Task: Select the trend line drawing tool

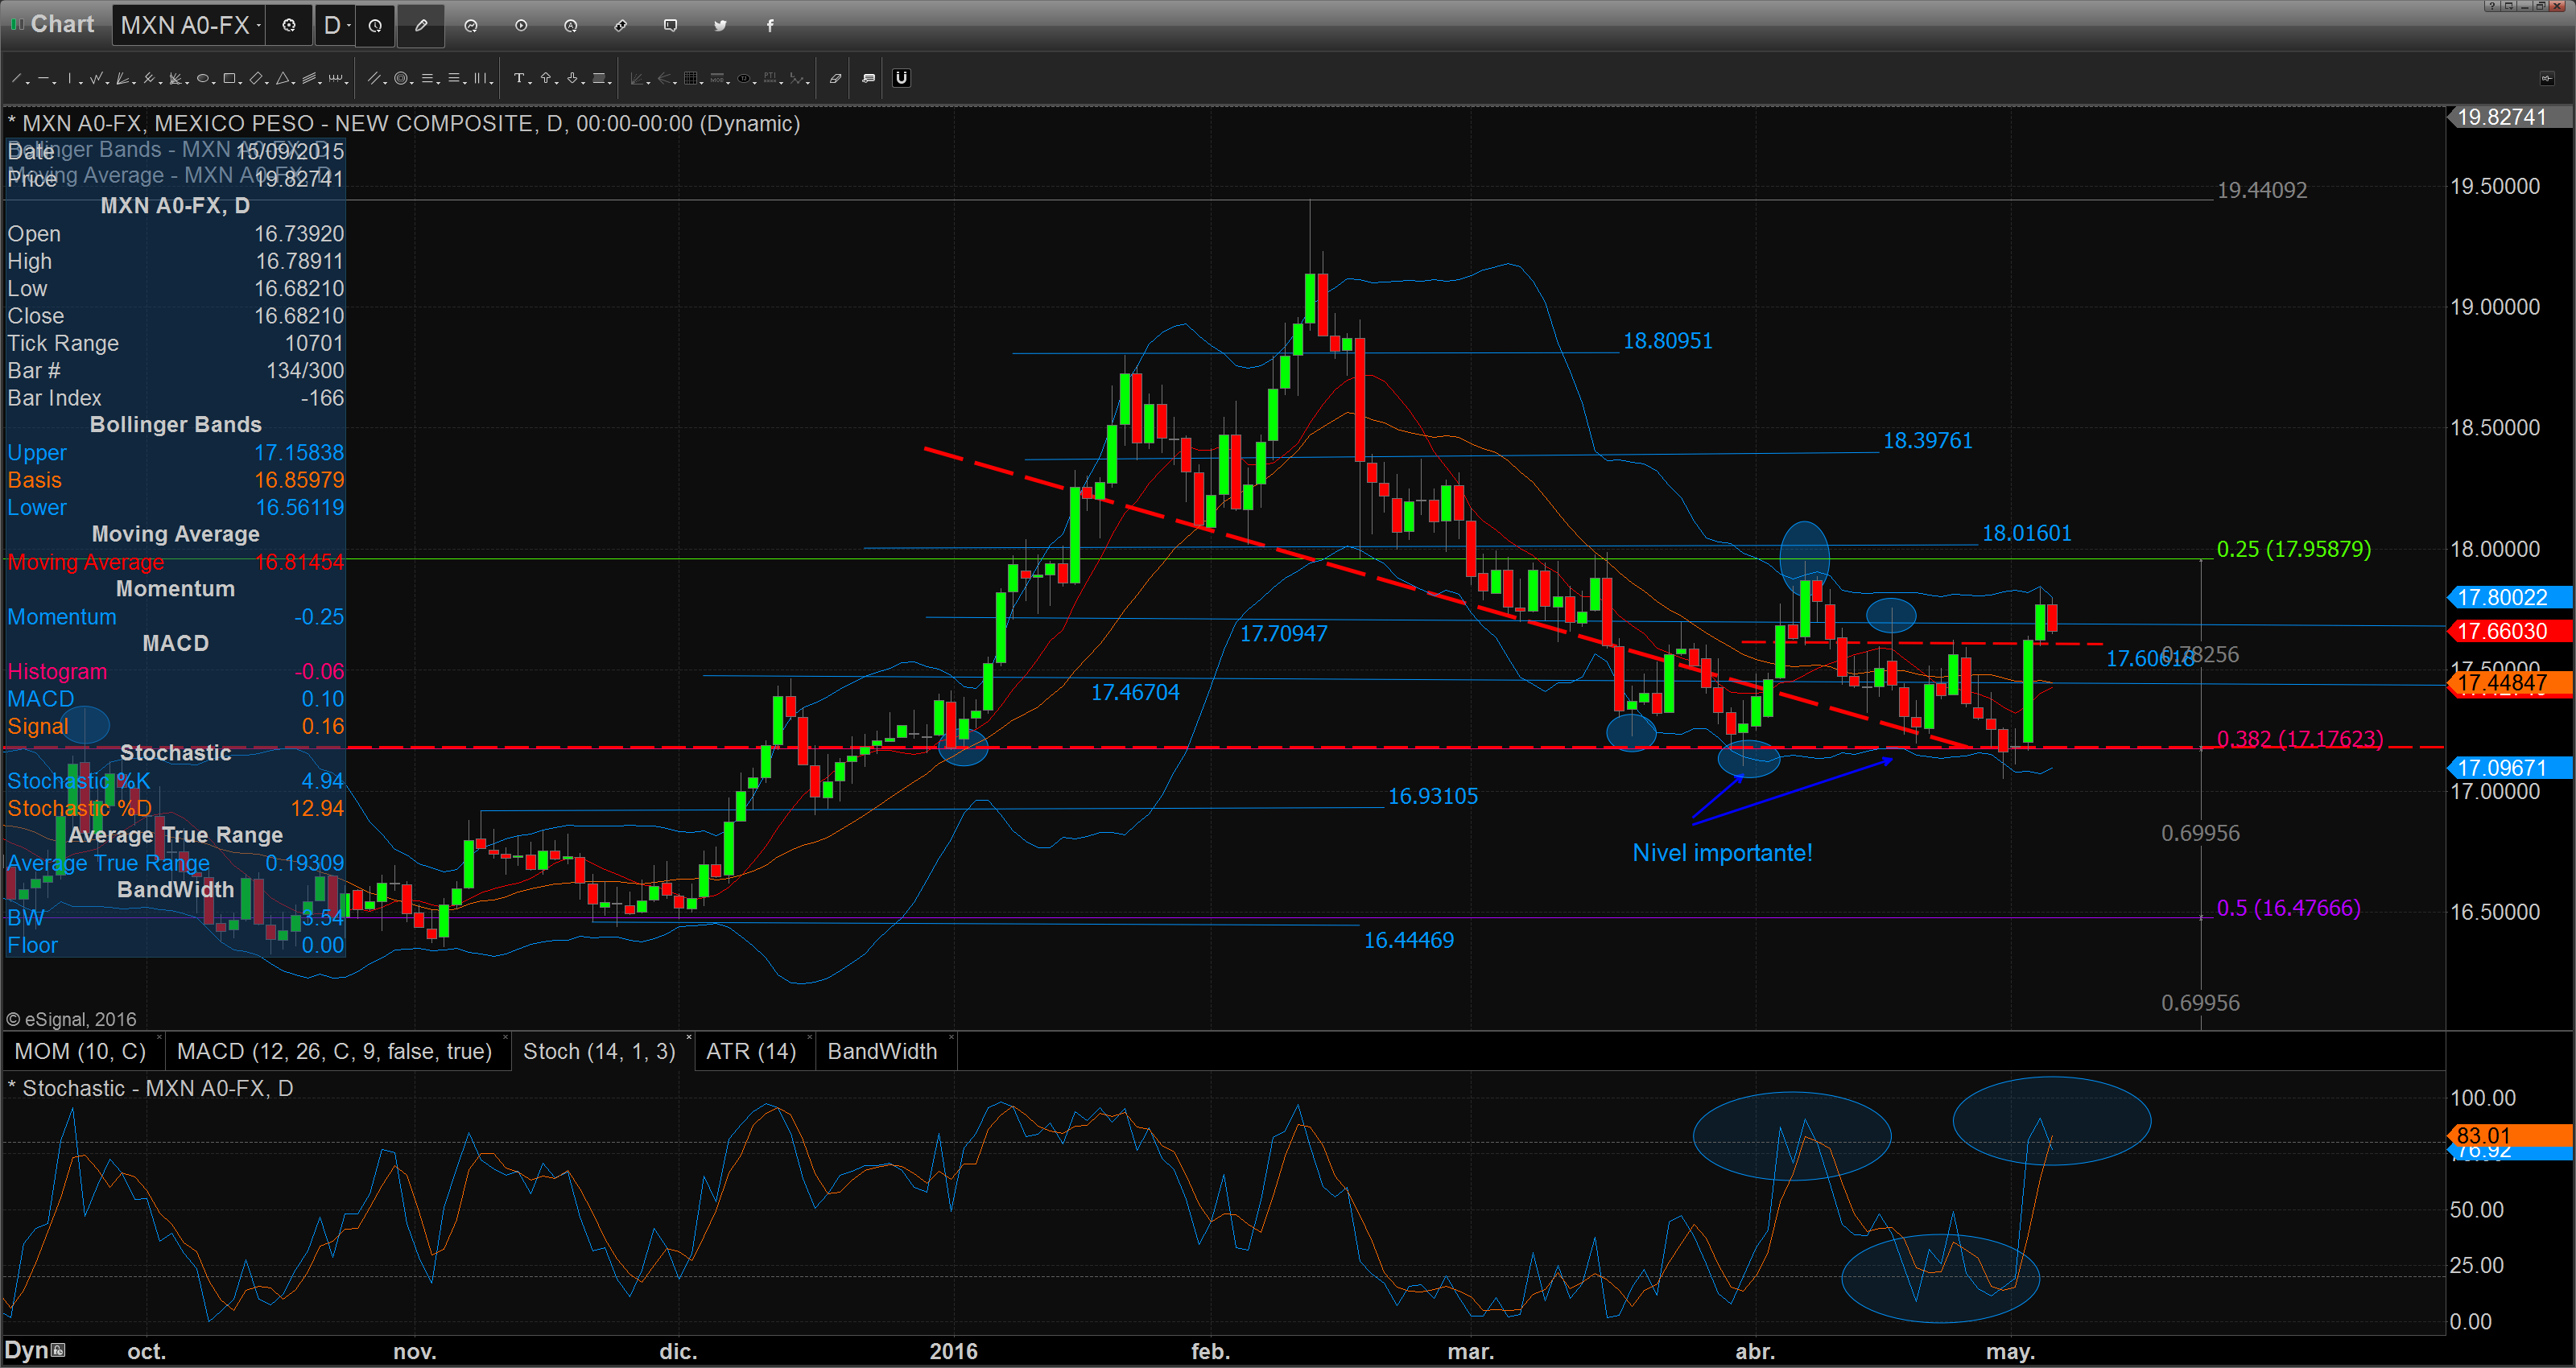Action: [16, 78]
